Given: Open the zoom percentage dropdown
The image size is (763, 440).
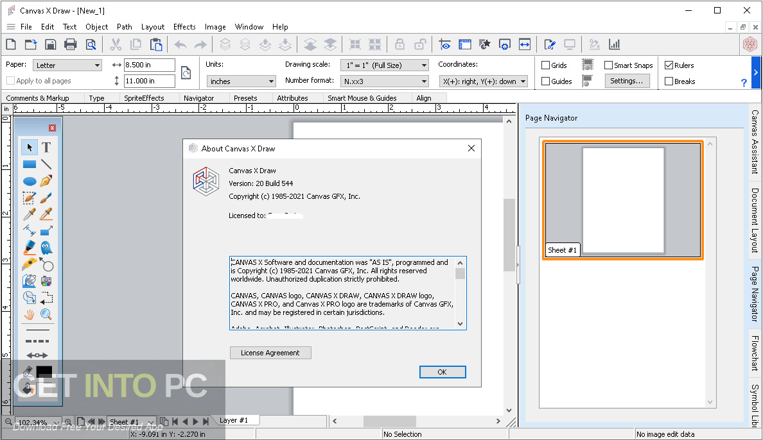Looking at the screenshot, I should [57, 423].
